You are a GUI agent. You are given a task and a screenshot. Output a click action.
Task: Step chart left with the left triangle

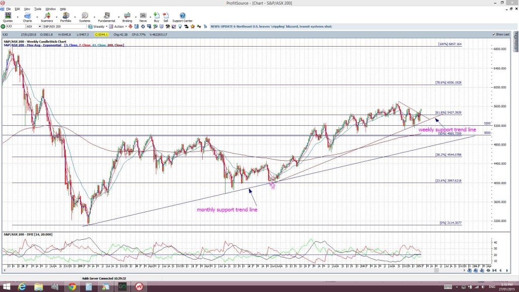pos(500,271)
